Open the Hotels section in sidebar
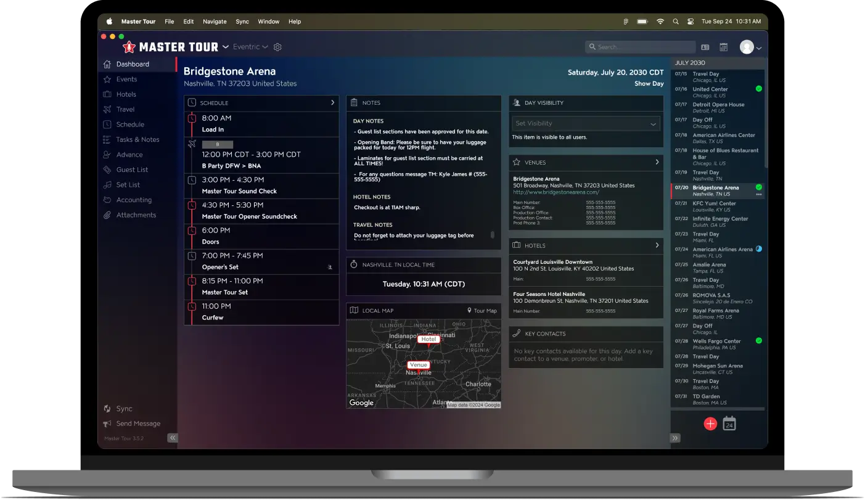Screen dimensions: 865x500 137,94
